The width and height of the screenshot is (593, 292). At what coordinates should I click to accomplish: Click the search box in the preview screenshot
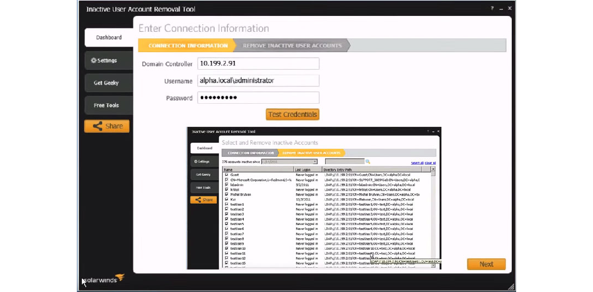pyautogui.click(x=344, y=162)
